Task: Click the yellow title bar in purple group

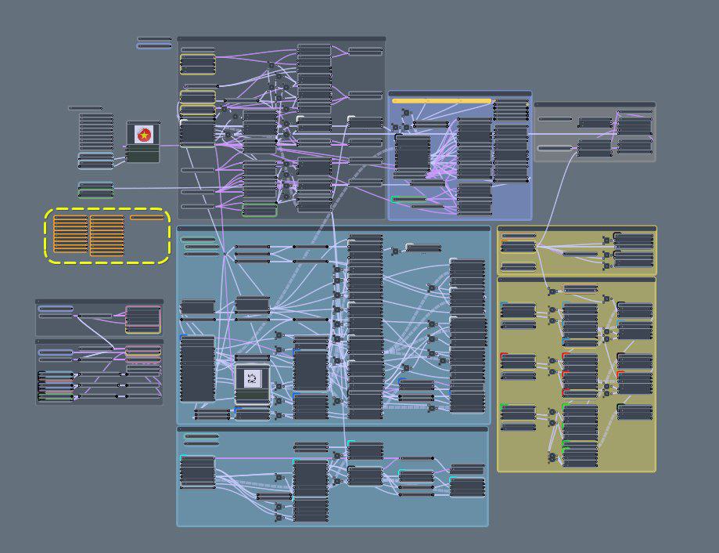Action: tap(442, 100)
